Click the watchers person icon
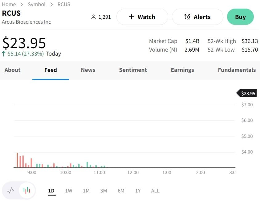This screenshot has width=260, height=202. 94,17
